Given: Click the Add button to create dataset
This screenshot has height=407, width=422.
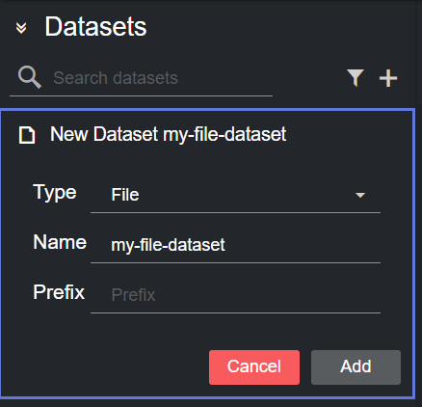Looking at the screenshot, I should click(356, 367).
